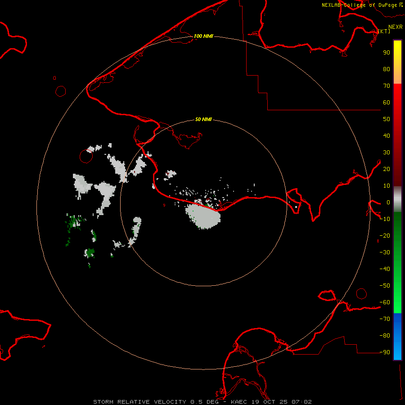
Task: Click the KAEC 19 OCT 25 07:02 timestamp
Action: pos(271,402)
